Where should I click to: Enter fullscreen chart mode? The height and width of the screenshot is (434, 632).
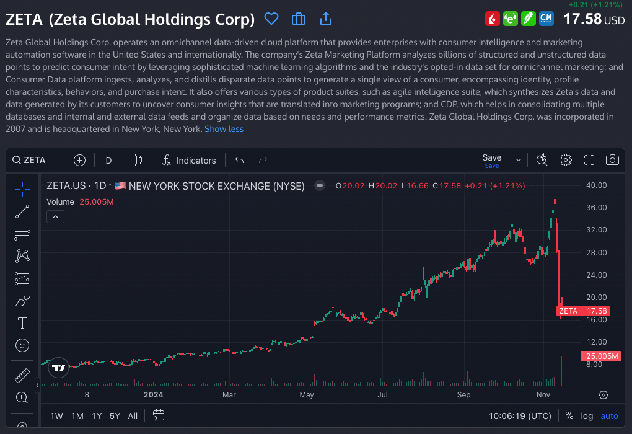pyautogui.click(x=589, y=160)
